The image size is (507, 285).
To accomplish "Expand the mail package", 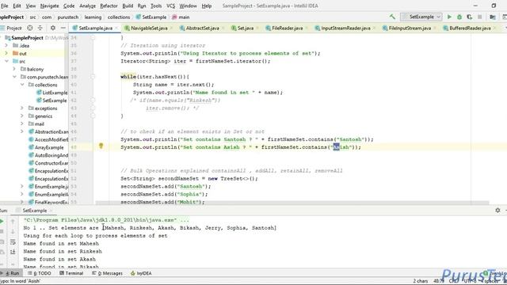I will 22,123.
